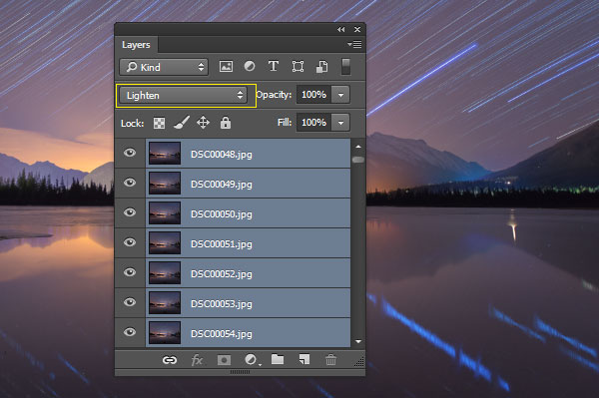Hide layer DSC00048.jpg
Screen dimensions: 599x398
(130, 153)
